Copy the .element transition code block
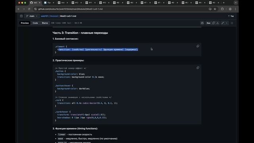254x143 pixels. 198,46
